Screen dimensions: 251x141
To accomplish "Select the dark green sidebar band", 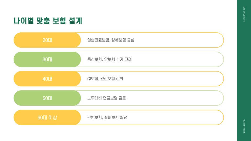I will (244, 70).
